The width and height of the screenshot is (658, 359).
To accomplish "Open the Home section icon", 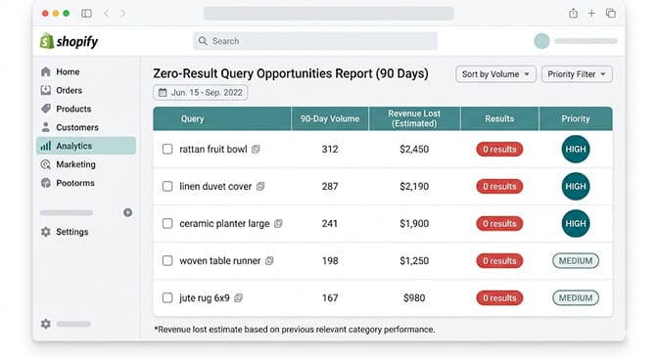I will tap(46, 71).
